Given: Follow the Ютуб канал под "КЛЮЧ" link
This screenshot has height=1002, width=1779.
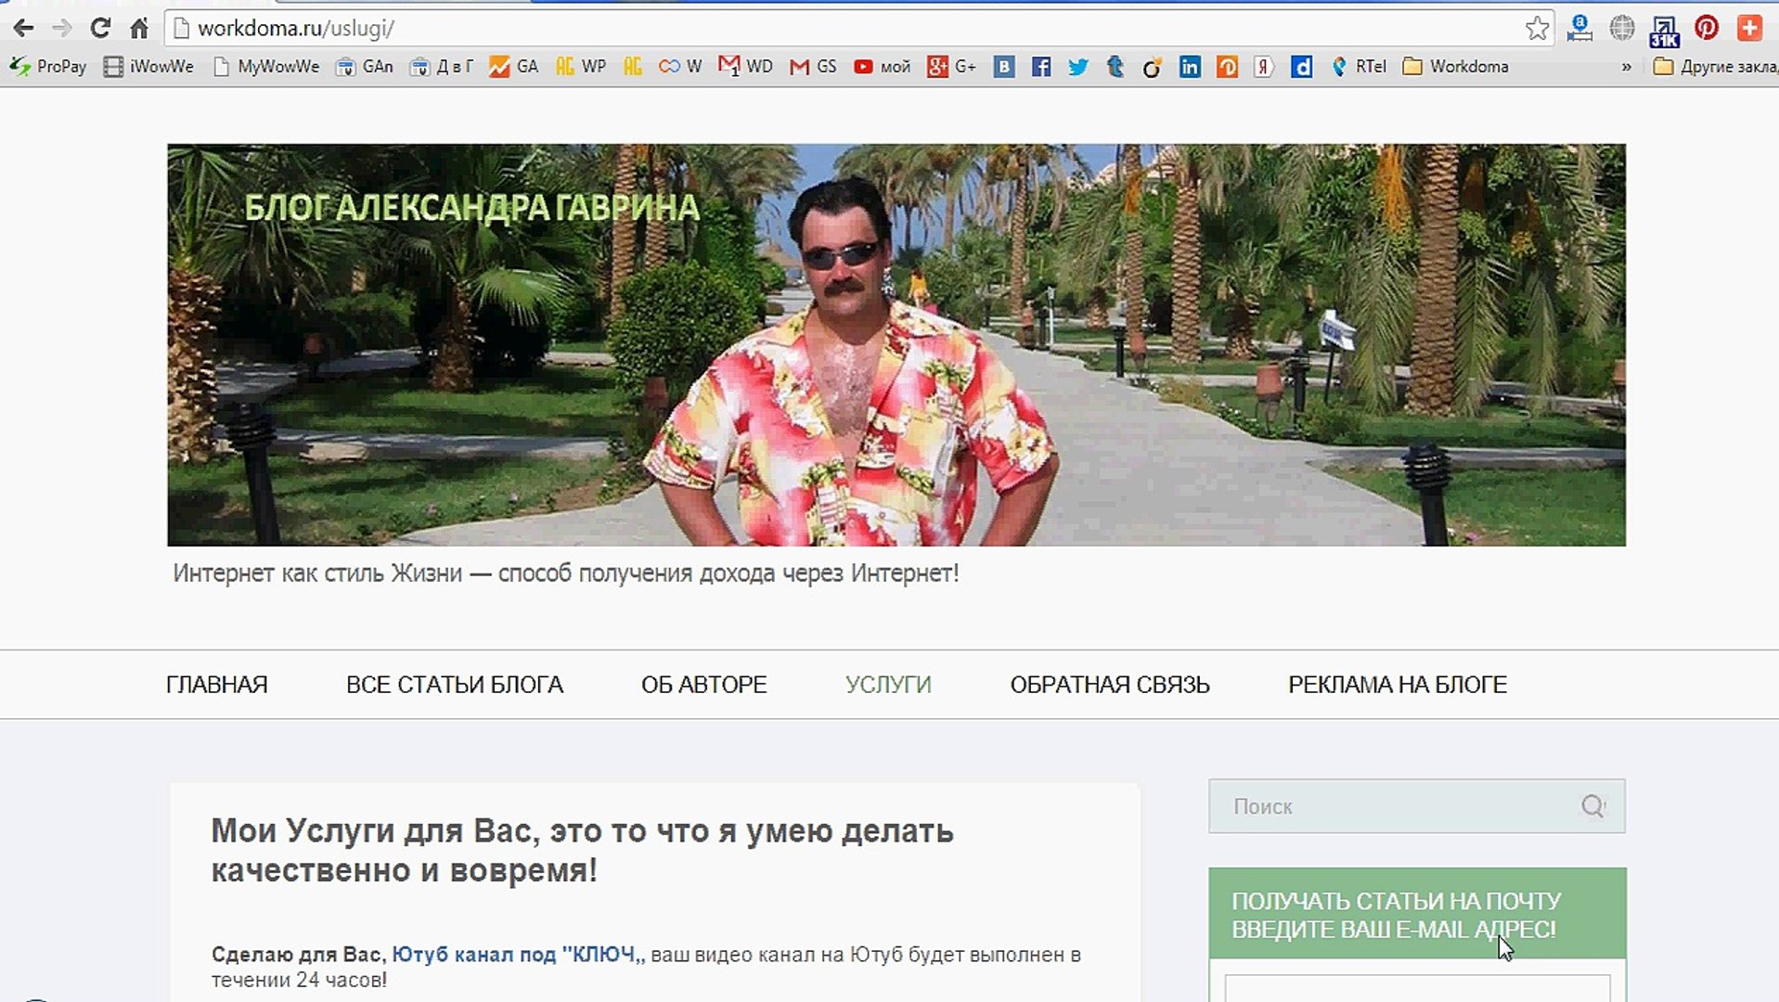Looking at the screenshot, I should (x=517, y=955).
